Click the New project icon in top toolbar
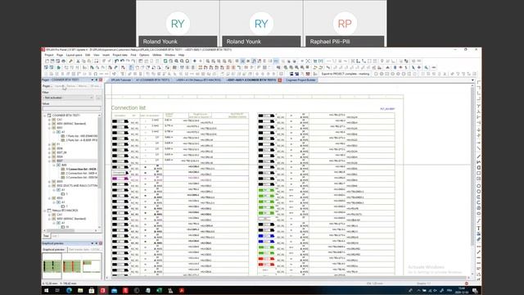The image size is (524, 295). (x=47, y=61)
